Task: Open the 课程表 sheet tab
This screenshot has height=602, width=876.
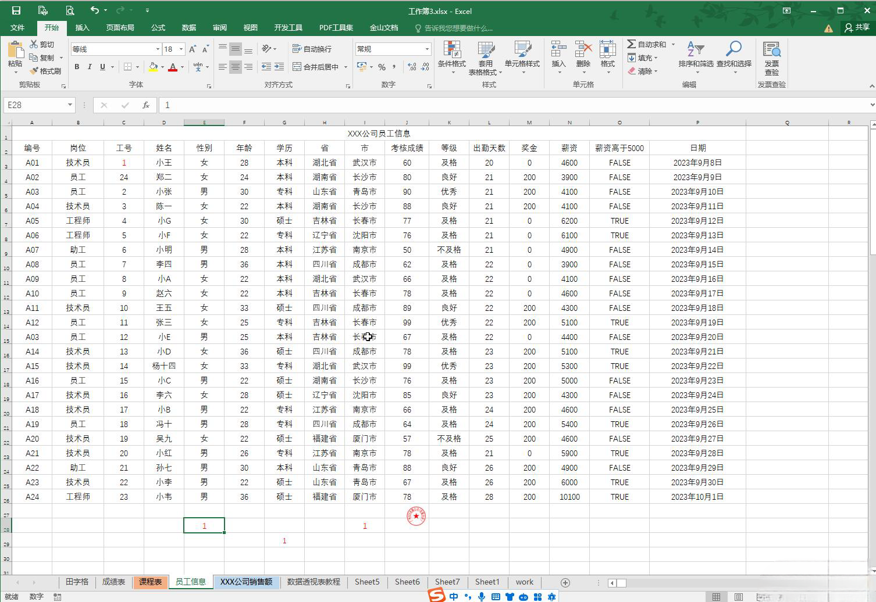Action: point(150,582)
